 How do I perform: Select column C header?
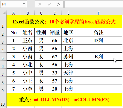[41, 13]
